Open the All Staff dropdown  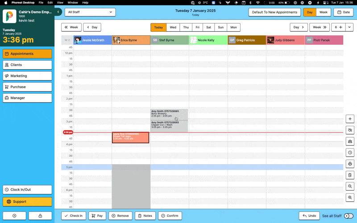[90, 12]
